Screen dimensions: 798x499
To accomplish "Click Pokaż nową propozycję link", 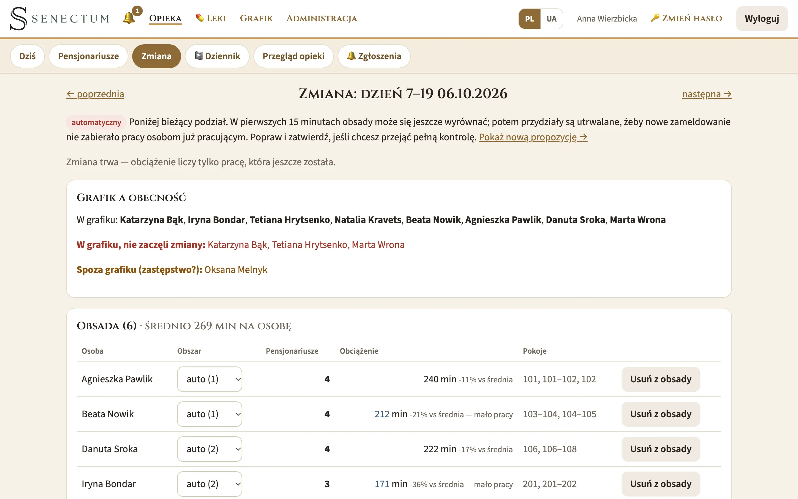I will click(533, 137).
